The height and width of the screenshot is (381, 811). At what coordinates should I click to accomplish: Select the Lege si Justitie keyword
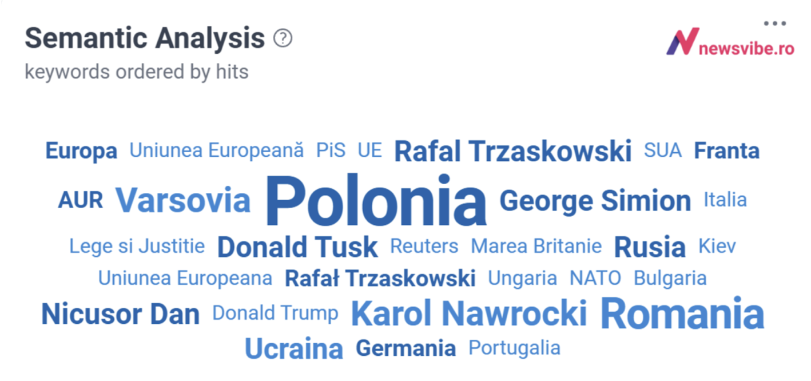pos(137,246)
